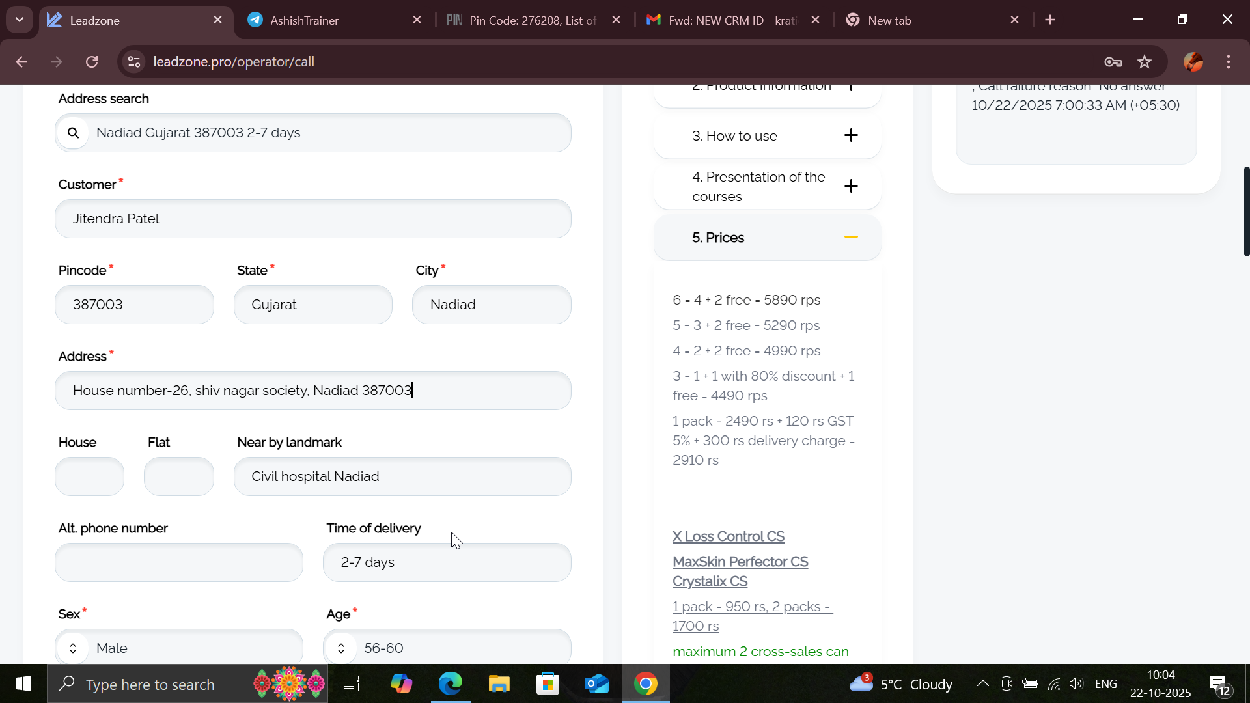Reload the Leadzone page
The height and width of the screenshot is (703, 1250).
click(x=92, y=62)
